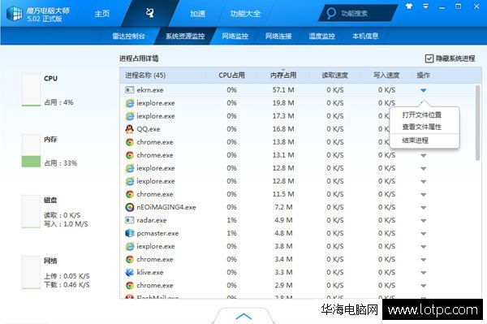Sort by the 内存占用 column header
487x324 pixels.
283,76
